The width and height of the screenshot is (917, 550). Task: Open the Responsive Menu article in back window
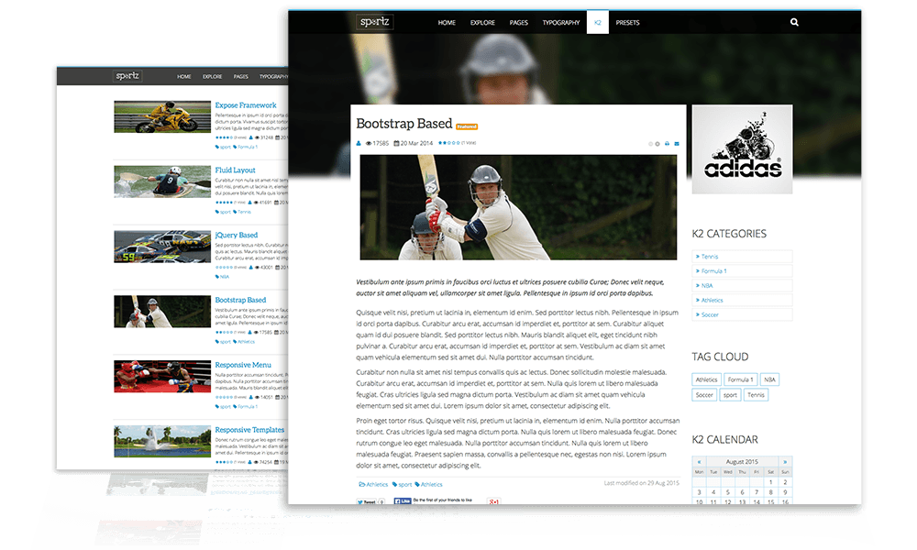243,365
